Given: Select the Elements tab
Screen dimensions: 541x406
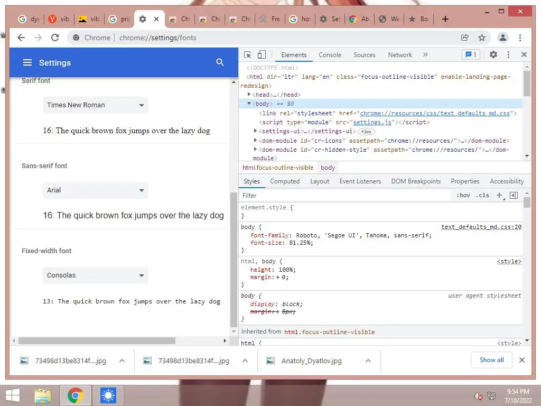Looking at the screenshot, I should 294,55.
